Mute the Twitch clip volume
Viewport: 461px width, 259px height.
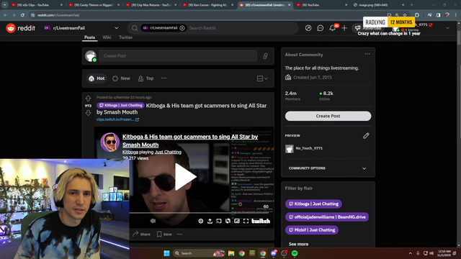click(x=153, y=221)
